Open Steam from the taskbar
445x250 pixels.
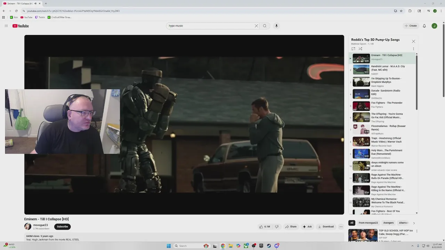(x=269, y=246)
